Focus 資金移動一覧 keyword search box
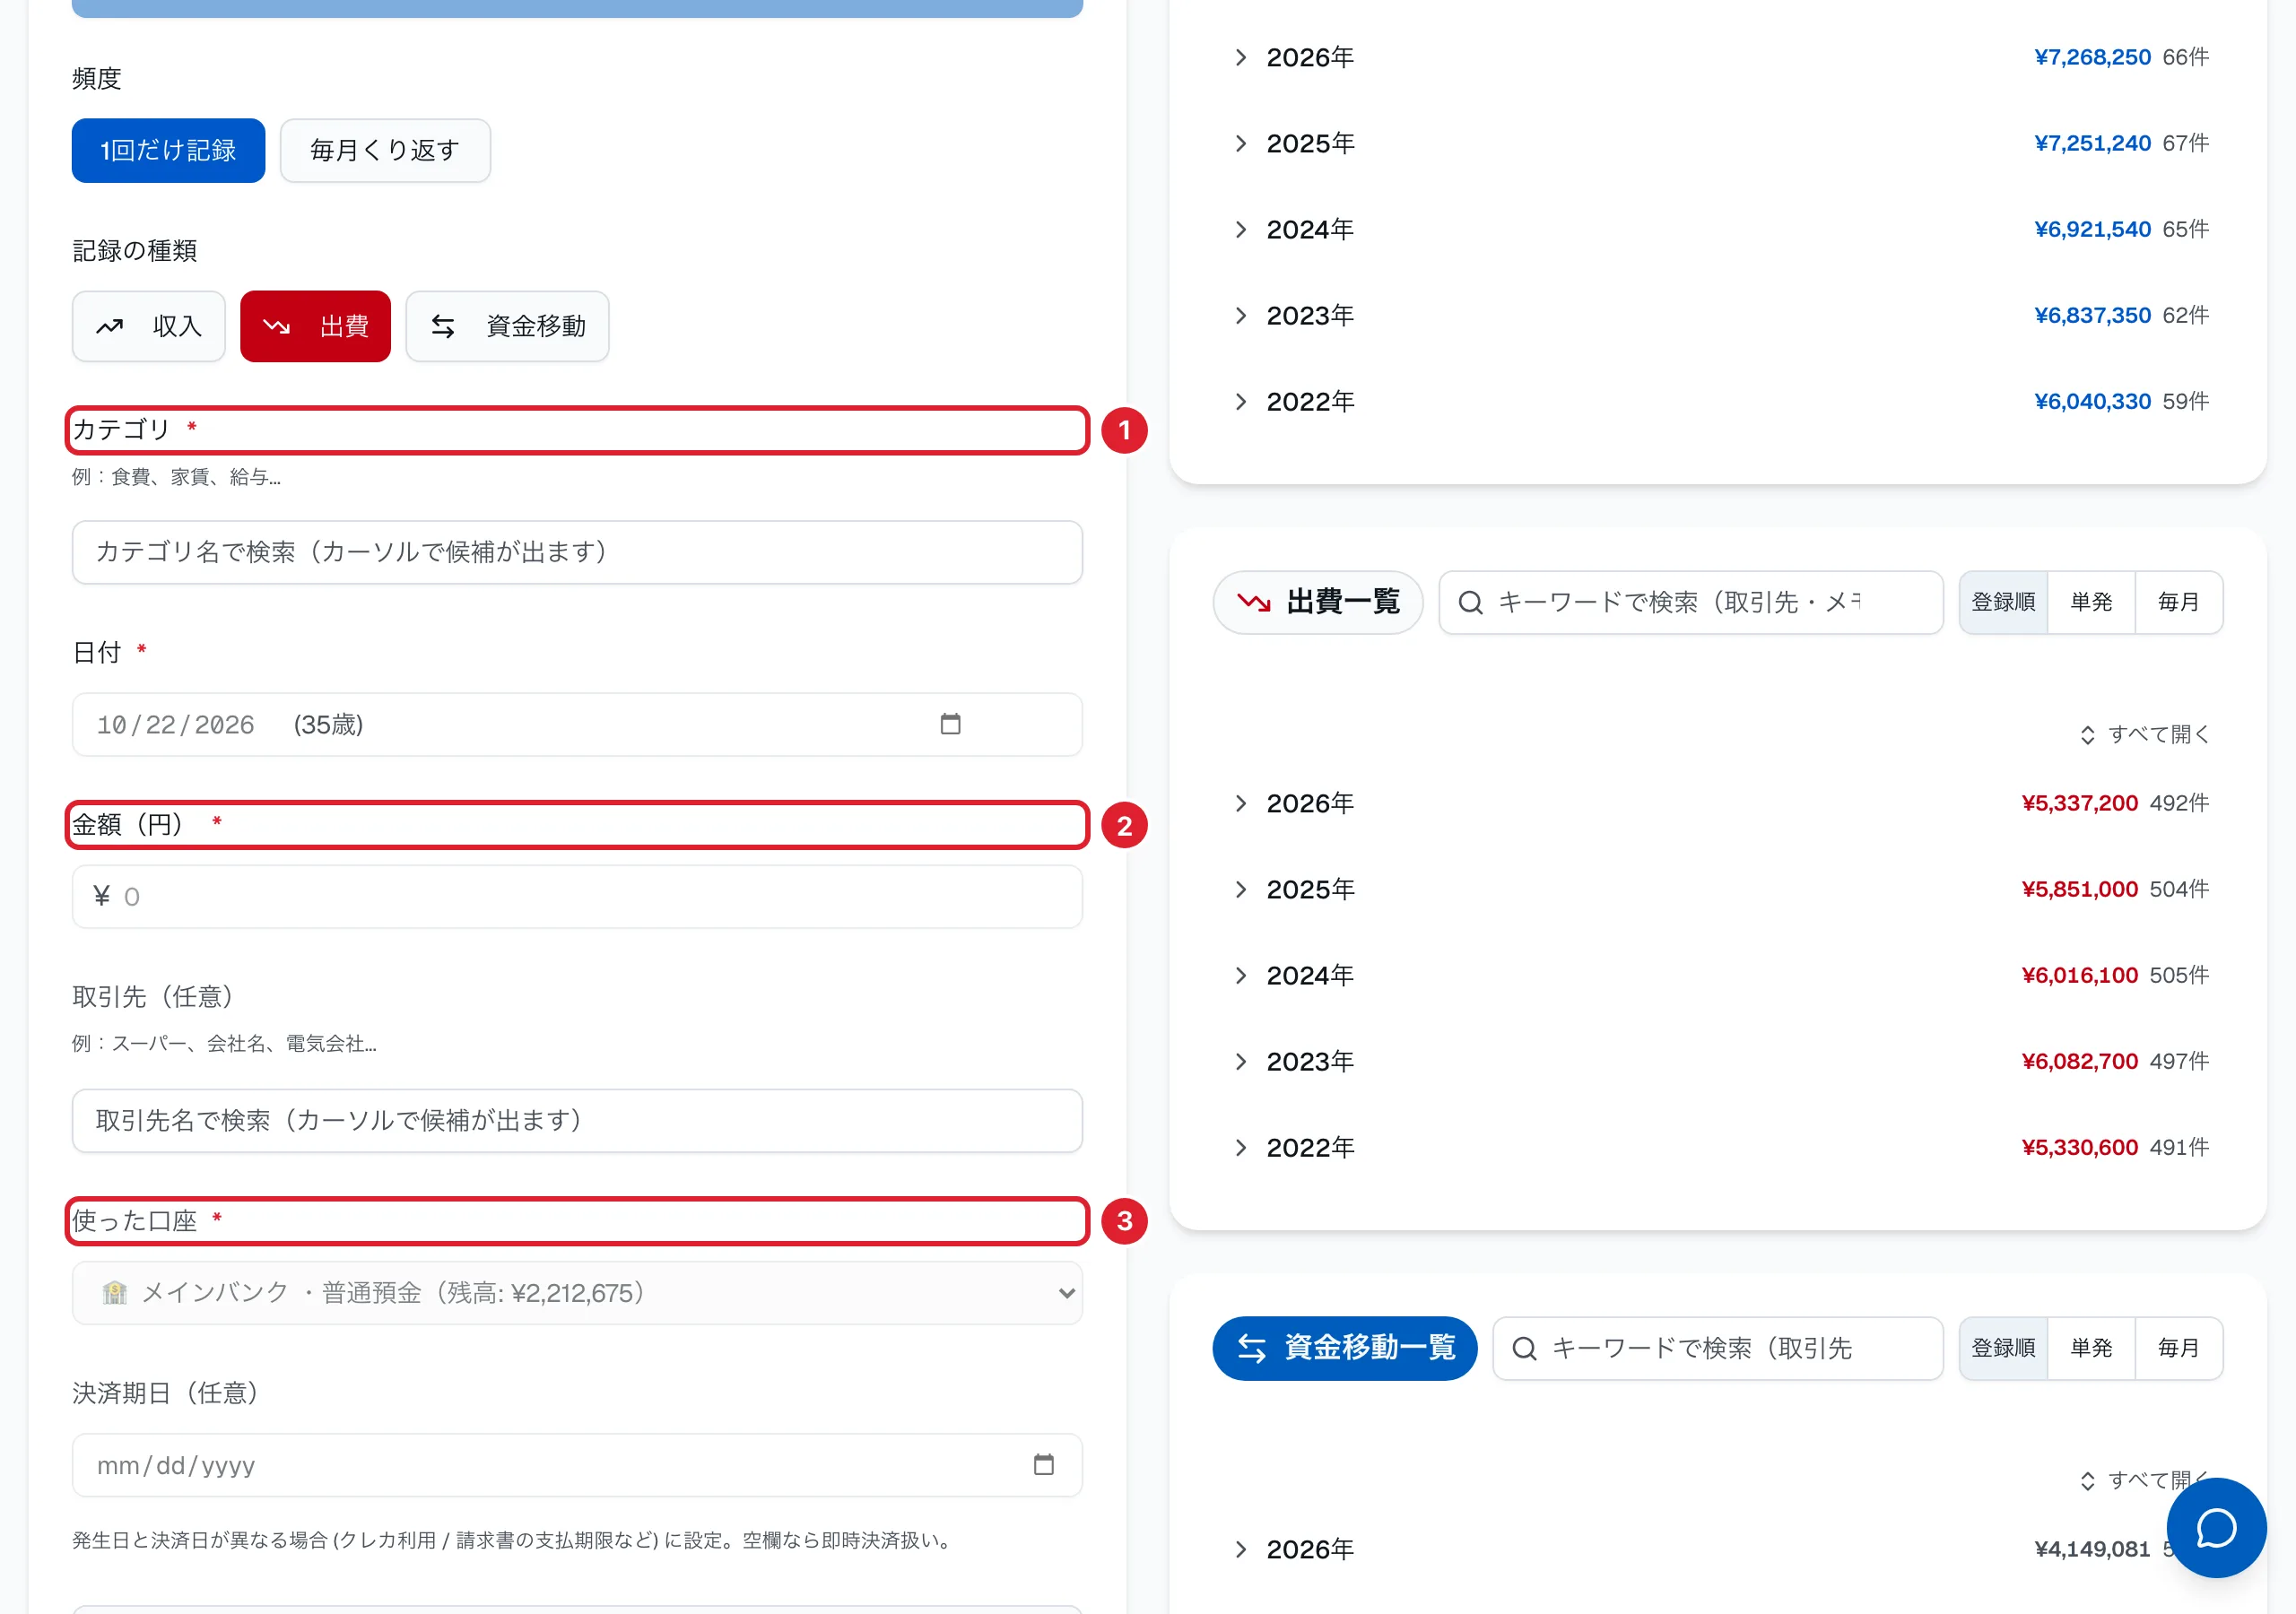 click(1718, 1348)
